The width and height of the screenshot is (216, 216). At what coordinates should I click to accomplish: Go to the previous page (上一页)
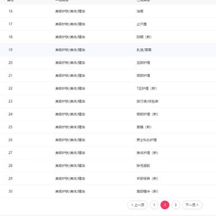coord(137,205)
